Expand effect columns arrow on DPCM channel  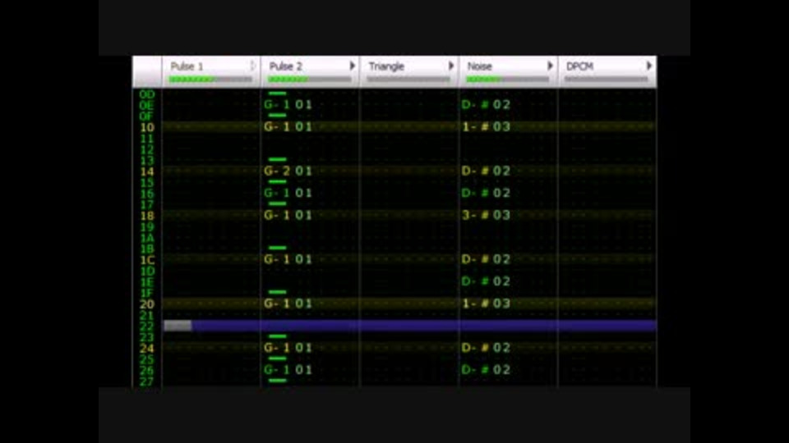click(x=649, y=66)
